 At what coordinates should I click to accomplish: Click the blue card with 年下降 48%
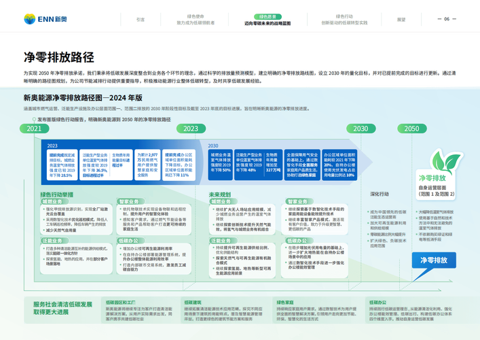coord(249,165)
